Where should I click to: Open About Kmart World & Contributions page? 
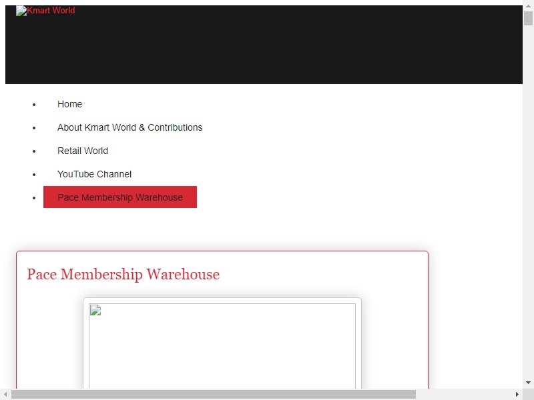pyautogui.click(x=129, y=127)
